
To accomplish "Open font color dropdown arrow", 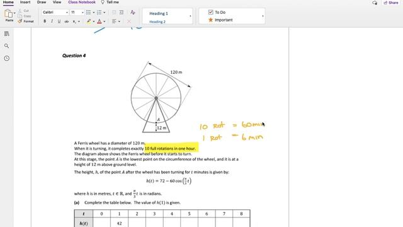I will point(105,21).
